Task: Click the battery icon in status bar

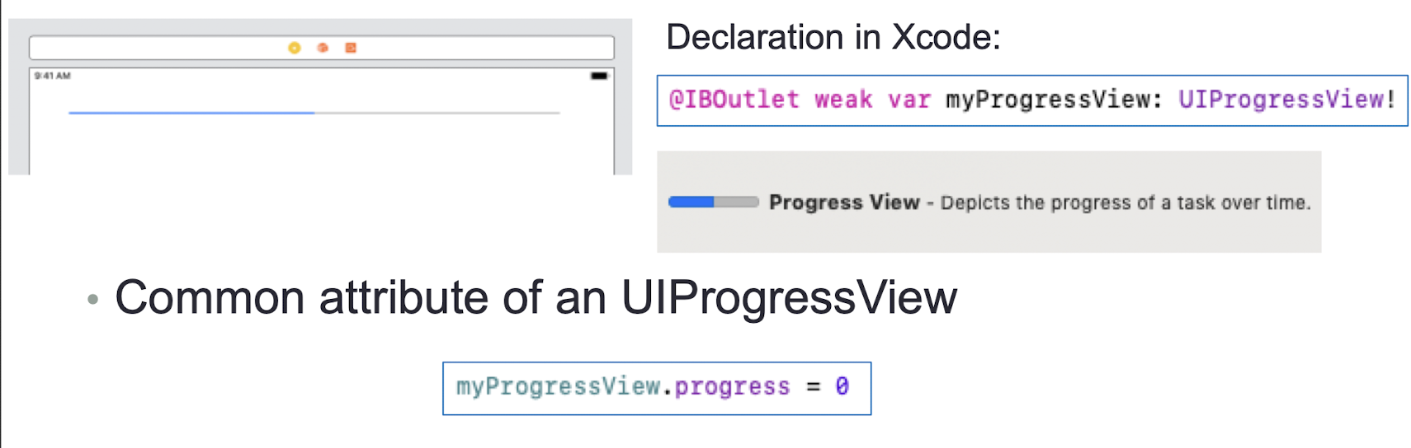Action: (x=599, y=76)
